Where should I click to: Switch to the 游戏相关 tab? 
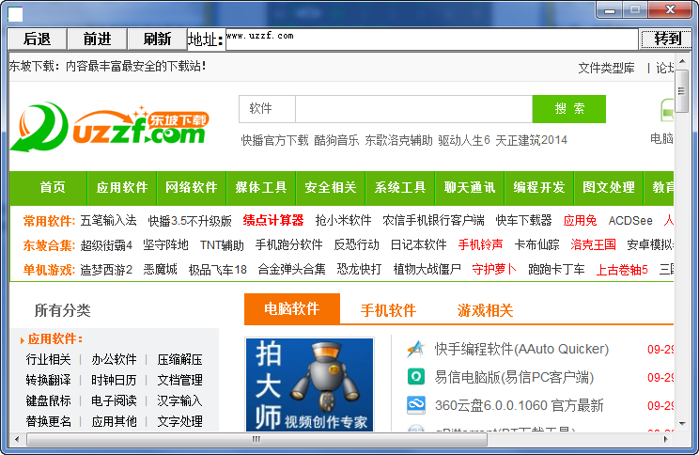(485, 310)
